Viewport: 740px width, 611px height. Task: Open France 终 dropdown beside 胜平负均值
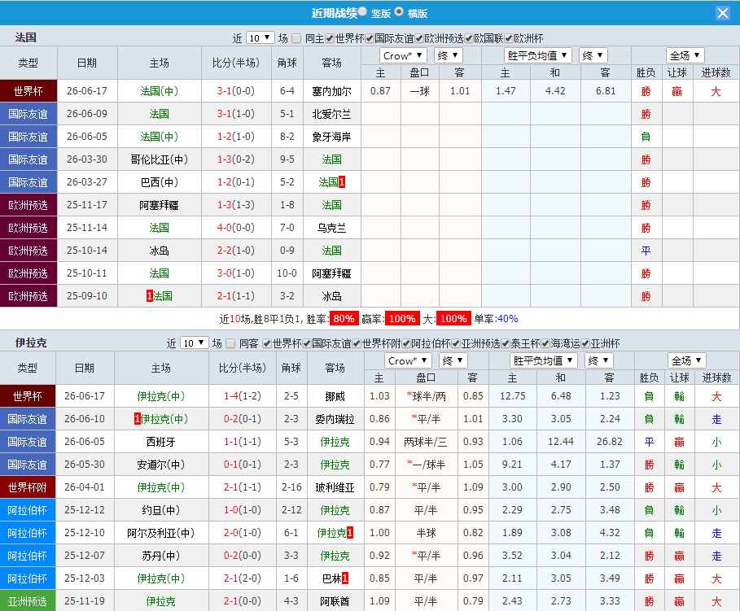tap(593, 55)
